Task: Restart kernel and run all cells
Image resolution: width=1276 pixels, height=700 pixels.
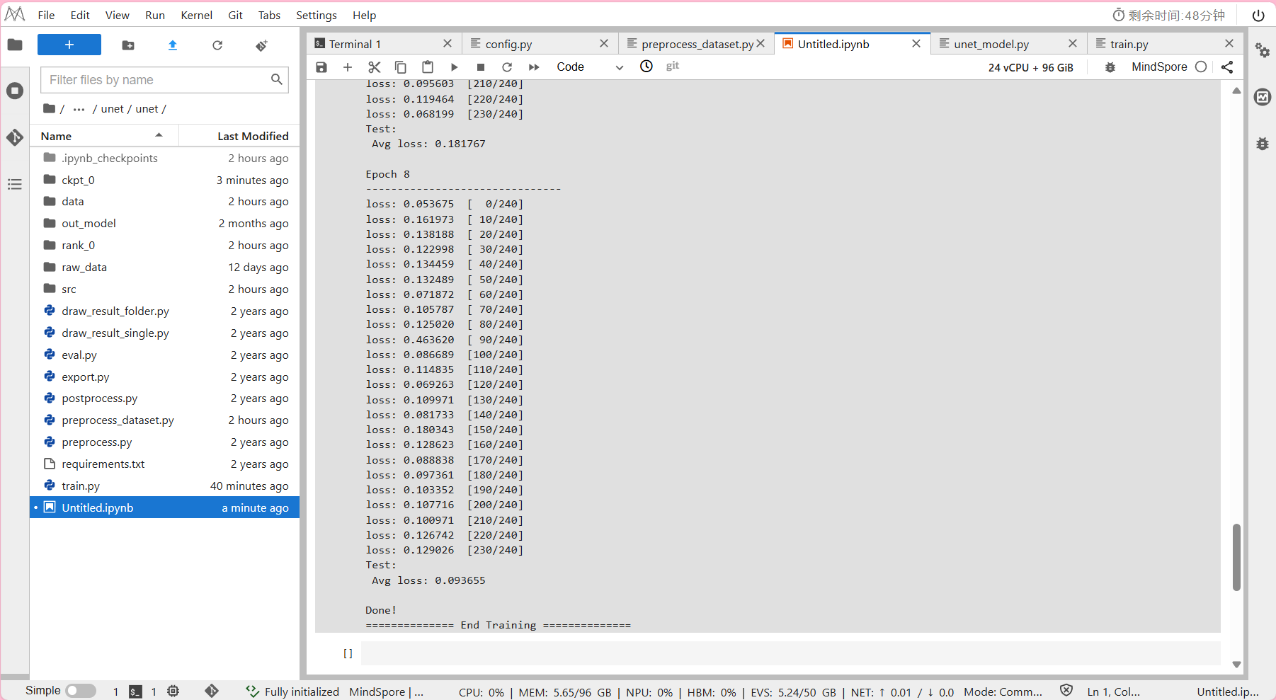Action: [x=534, y=67]
